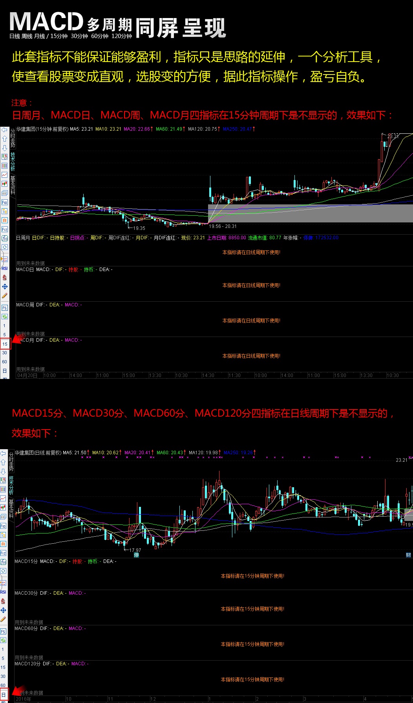Switch to 30-minute period in upper sidebar

click(4, 353)
